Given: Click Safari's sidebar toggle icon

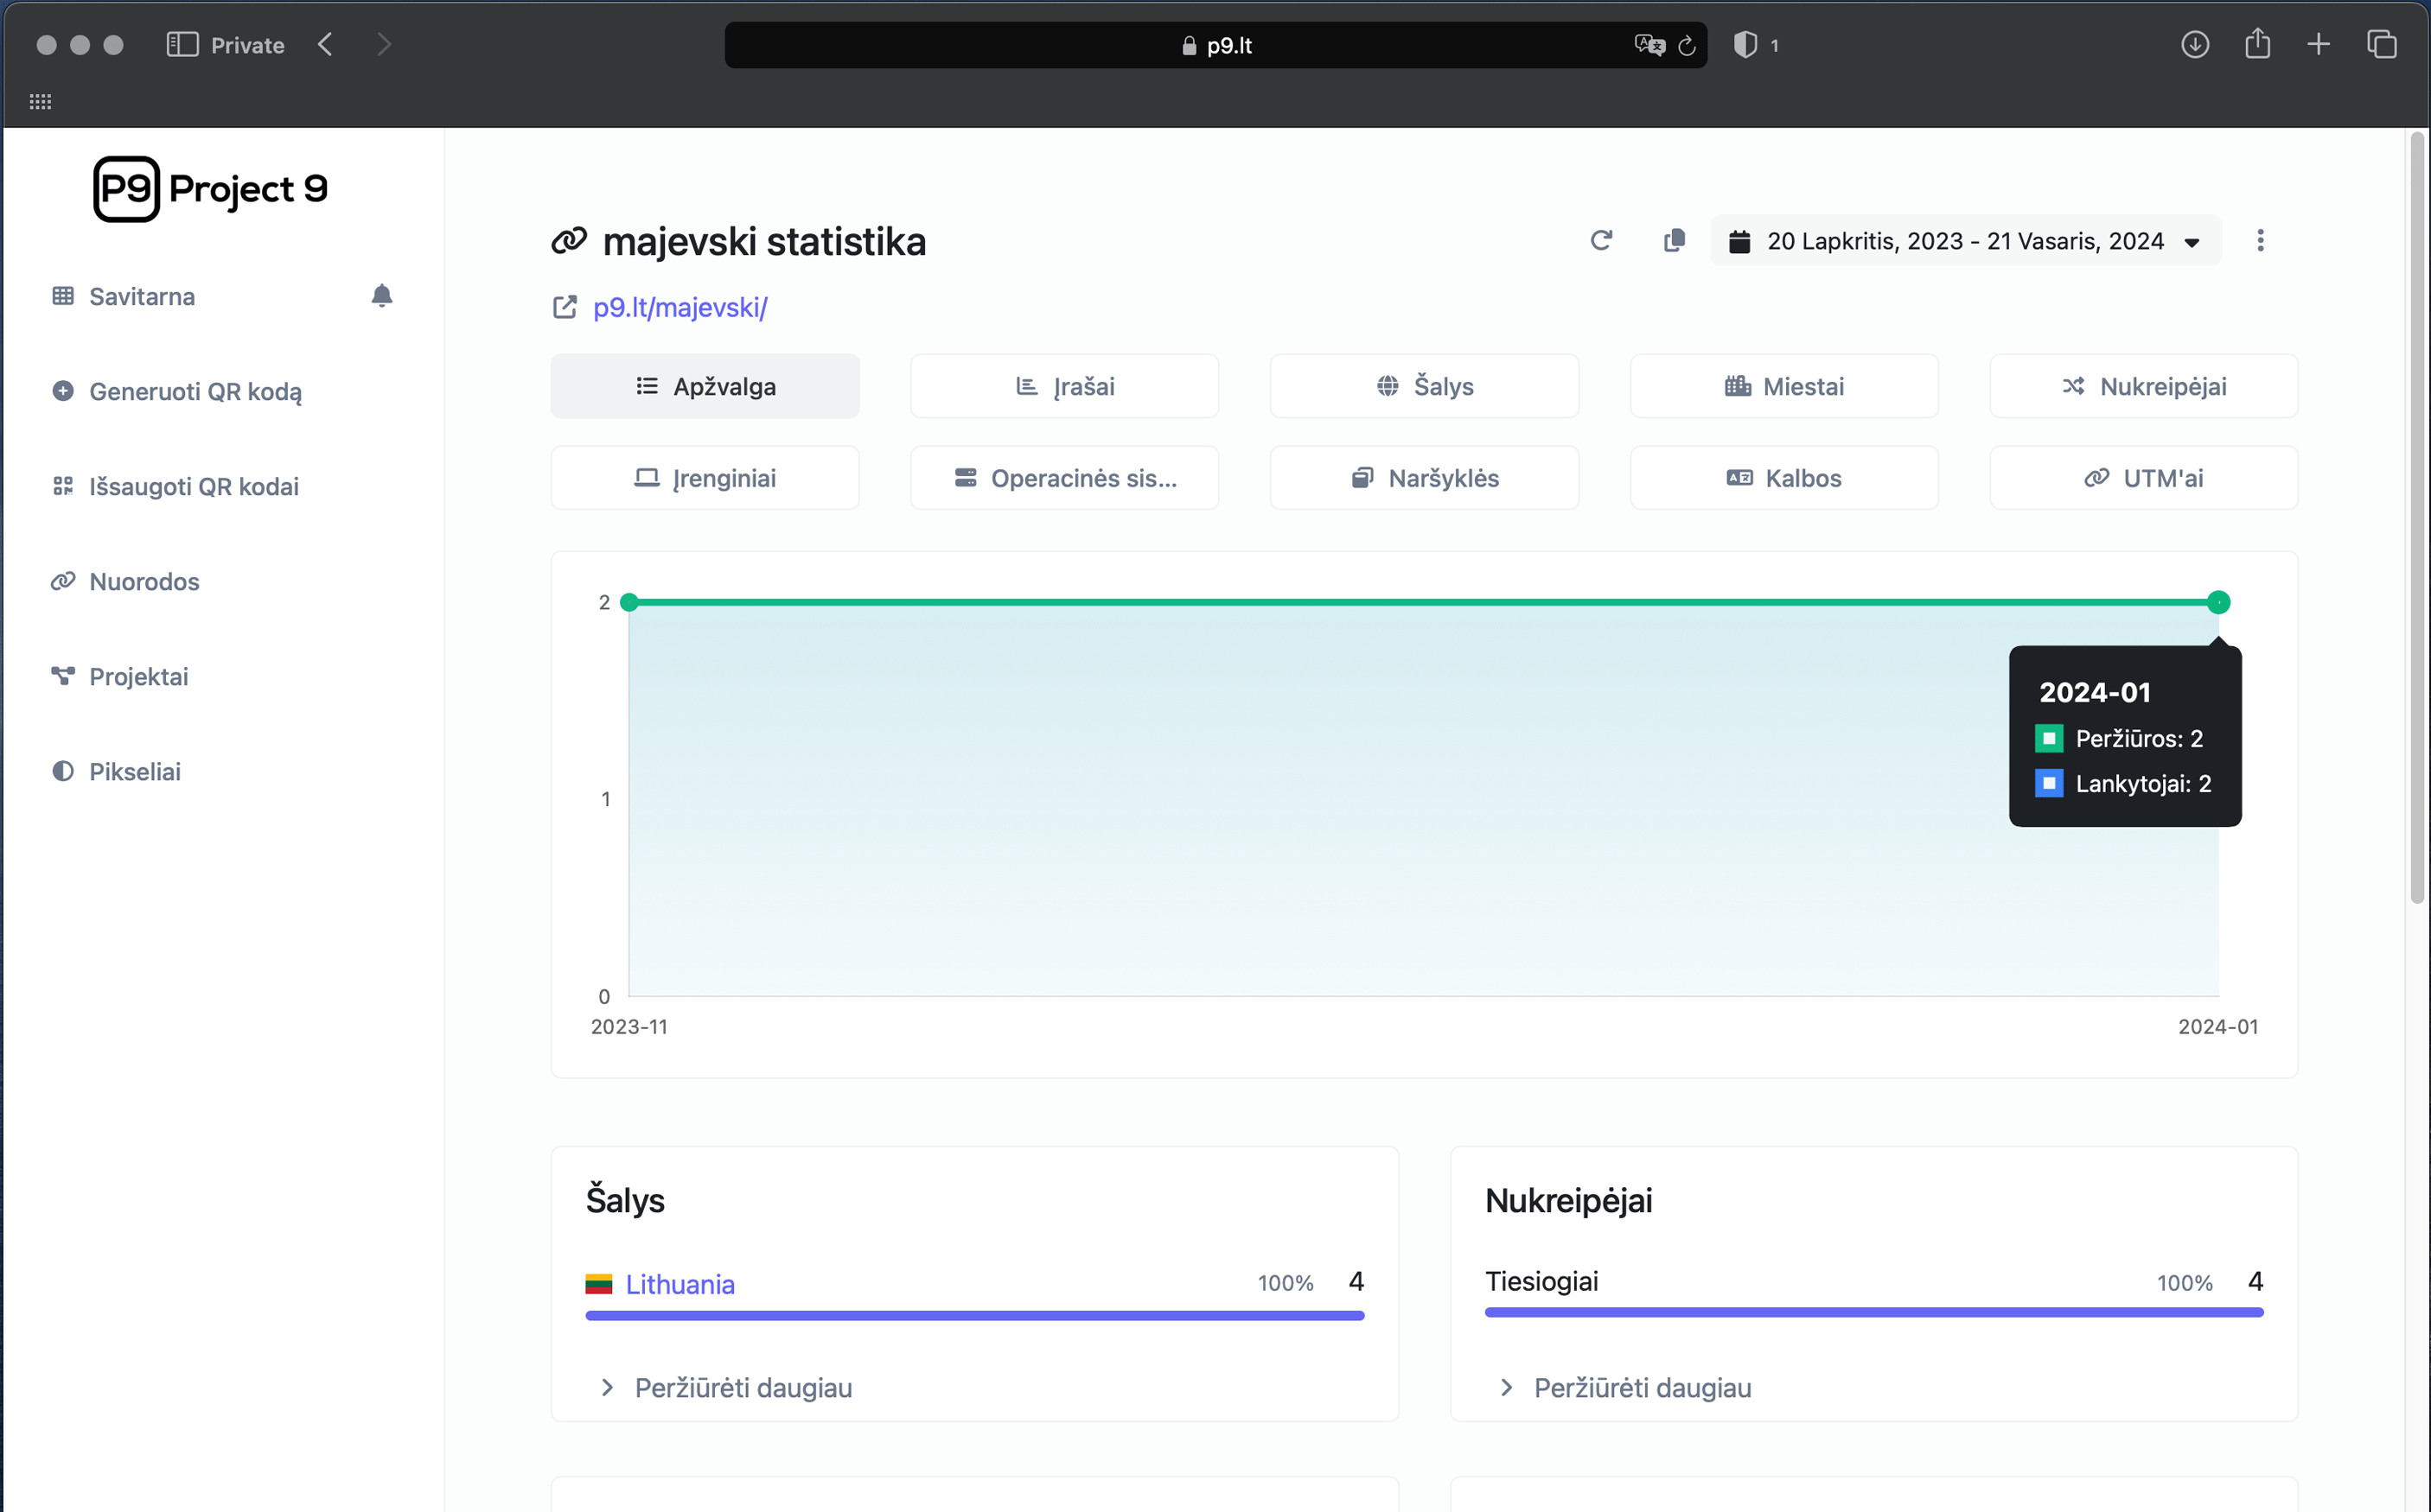Looking at the screenshot, I should [x=182, y=45].
